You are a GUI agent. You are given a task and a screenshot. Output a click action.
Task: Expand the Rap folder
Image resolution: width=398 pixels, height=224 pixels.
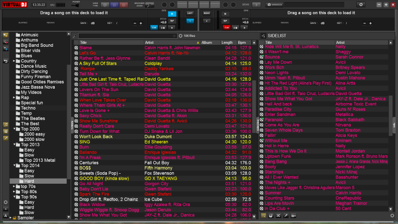[x=14, y=98]
